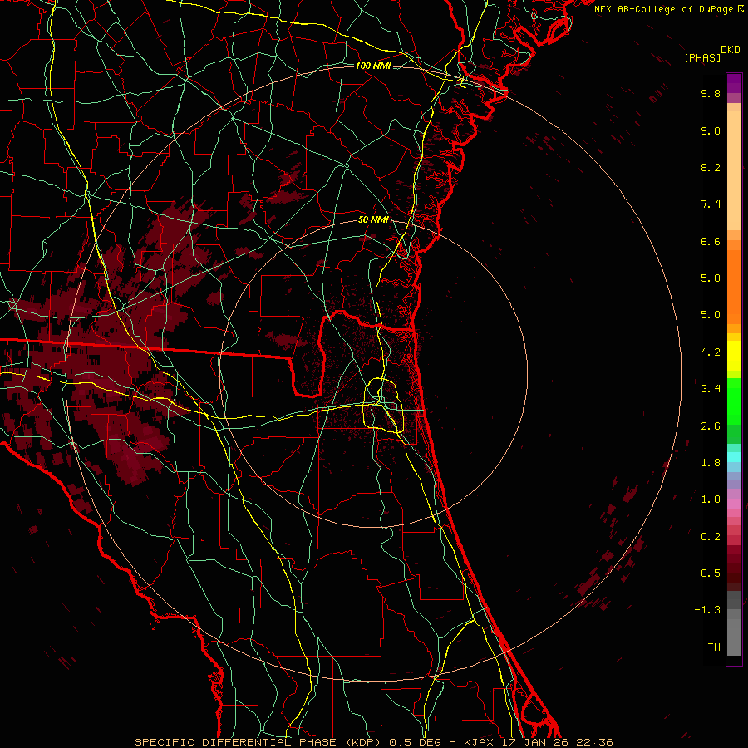This screenshot has width=748, height=748.
Task: Click the 17 JAN 26 date in caption
Action: click(534, 742)
